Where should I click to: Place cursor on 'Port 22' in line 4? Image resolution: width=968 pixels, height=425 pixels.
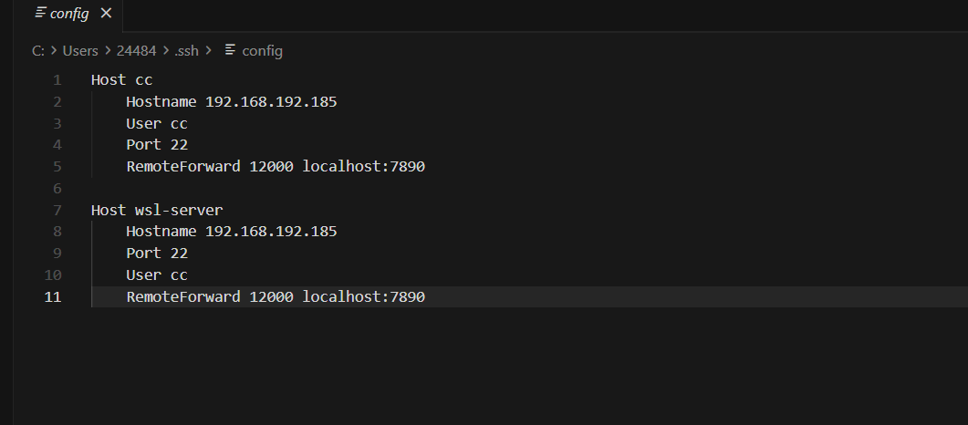click(157, 144)
